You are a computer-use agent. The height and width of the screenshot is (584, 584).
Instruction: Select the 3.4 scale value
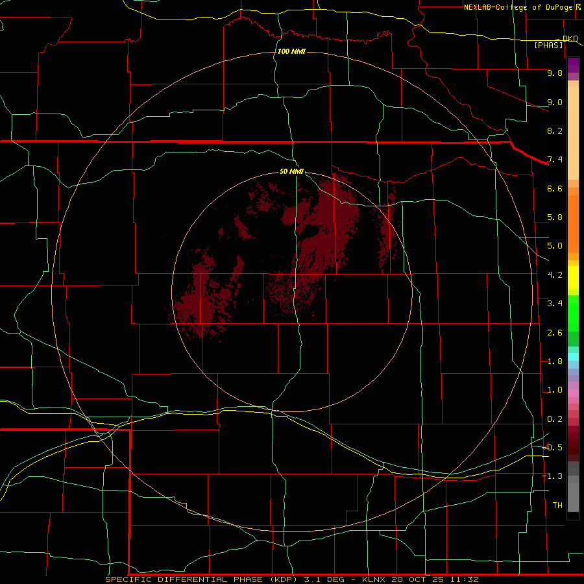(555, 304)
